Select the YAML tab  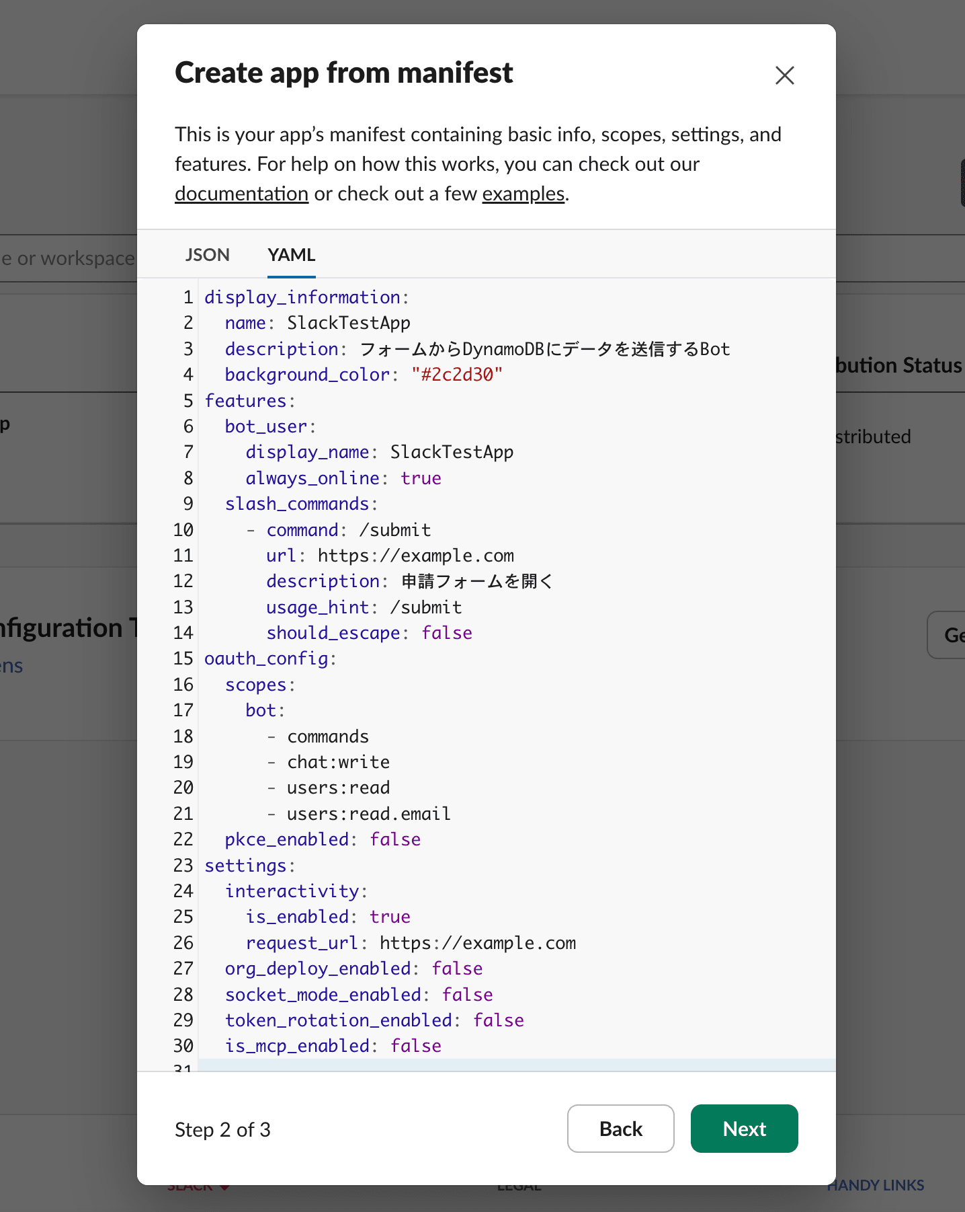pyautogui.click(x=291, y=255)
